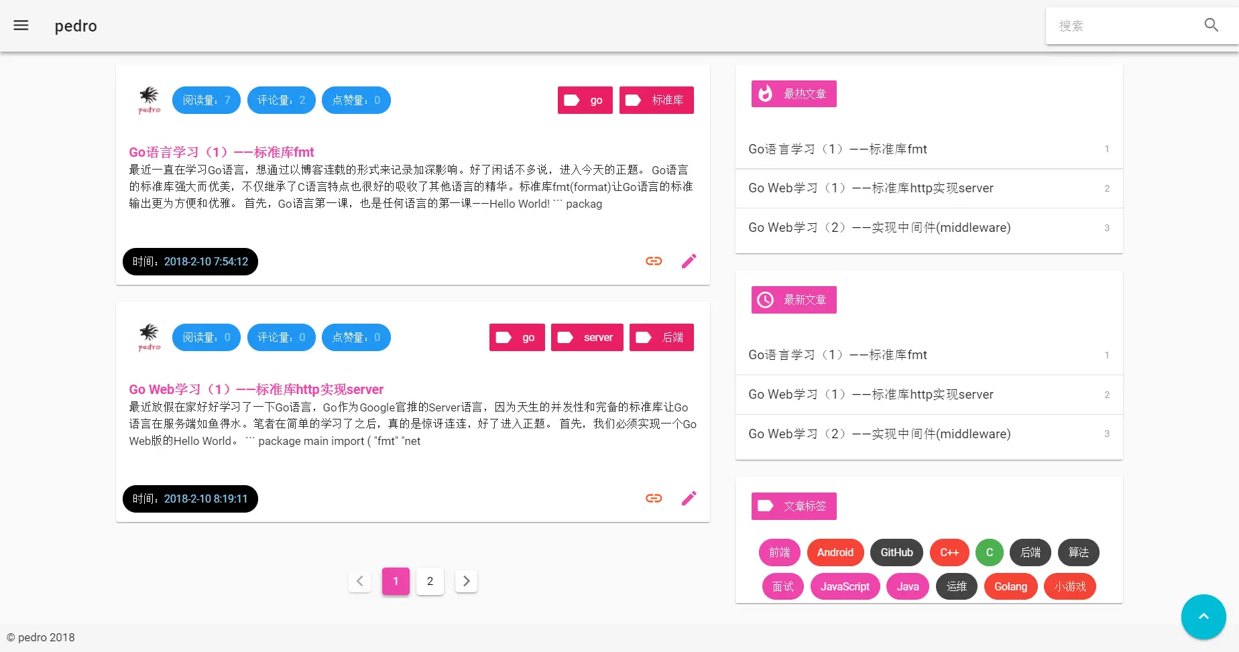The height and width of the screenshot is (652, 1239).
Task: Open article title Go Web学习（1）——标准库http实现server
Action: [256, 389]
